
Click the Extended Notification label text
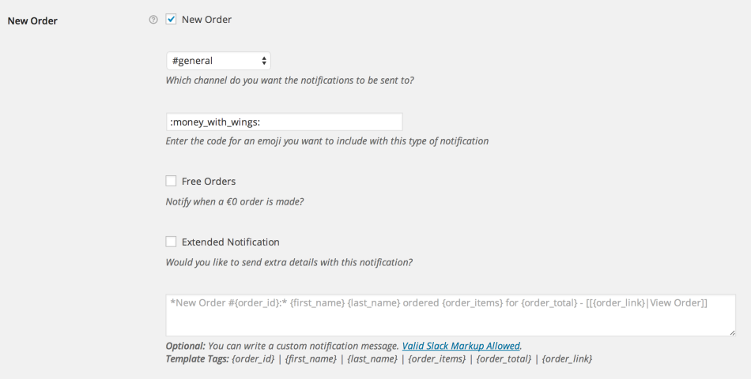click(x=230, y=242)
